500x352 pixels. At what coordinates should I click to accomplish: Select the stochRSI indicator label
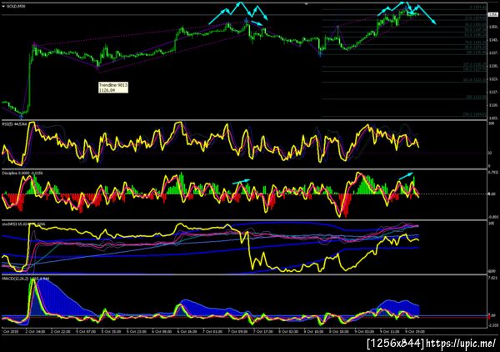tap(23, 224)
